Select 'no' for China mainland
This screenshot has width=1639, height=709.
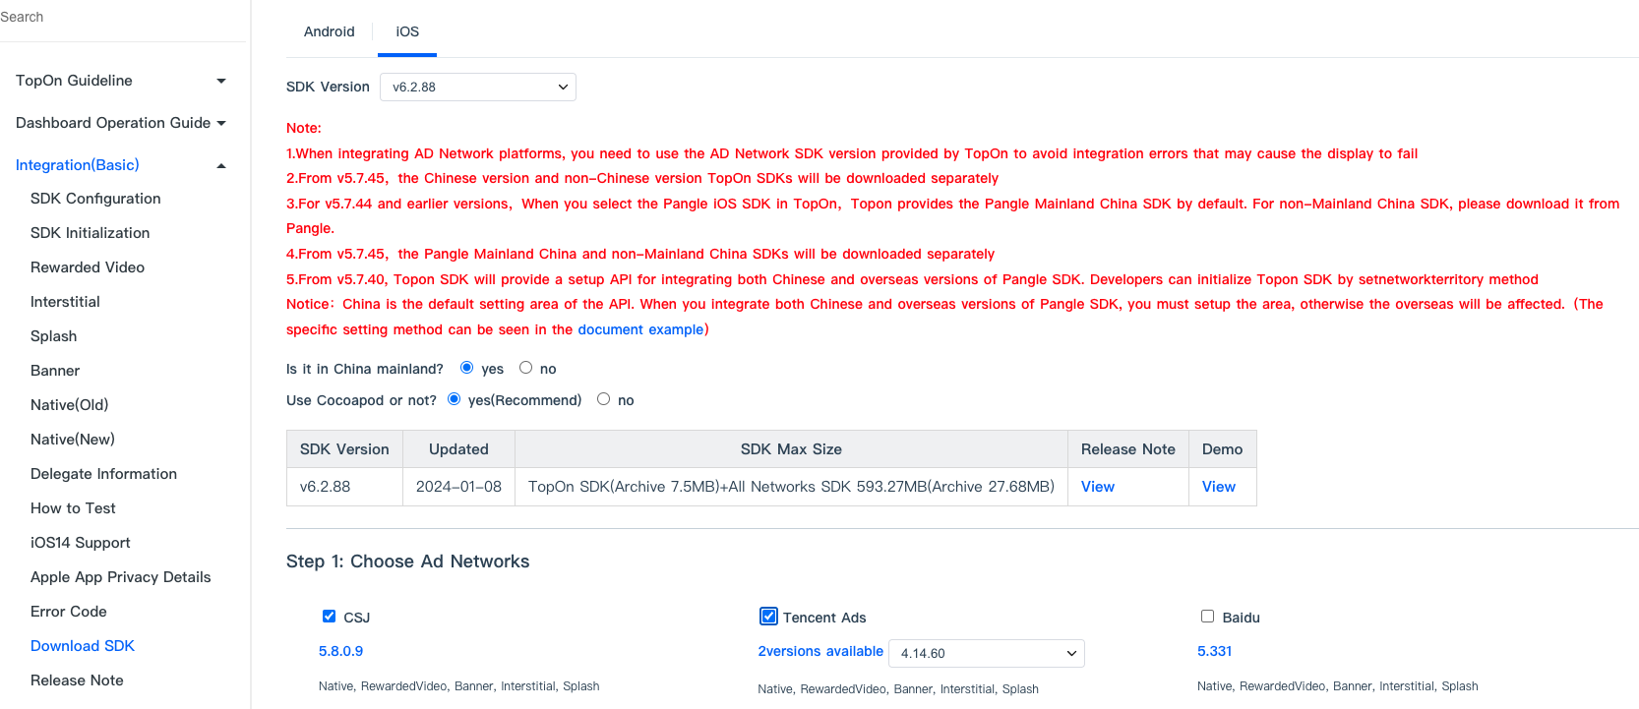[526, 368]
